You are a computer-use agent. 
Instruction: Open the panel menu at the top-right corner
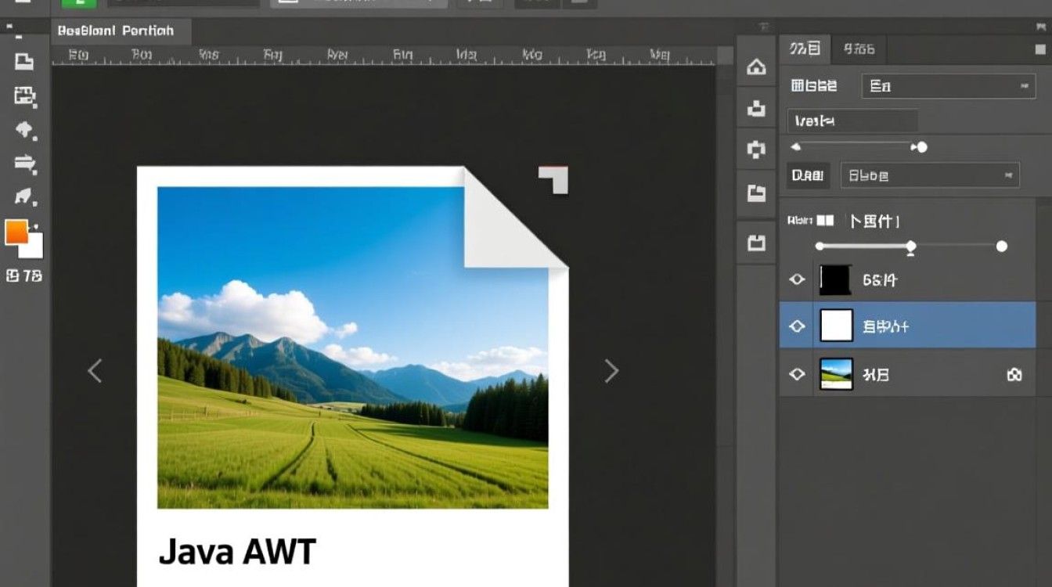(x=1039, y=49)
